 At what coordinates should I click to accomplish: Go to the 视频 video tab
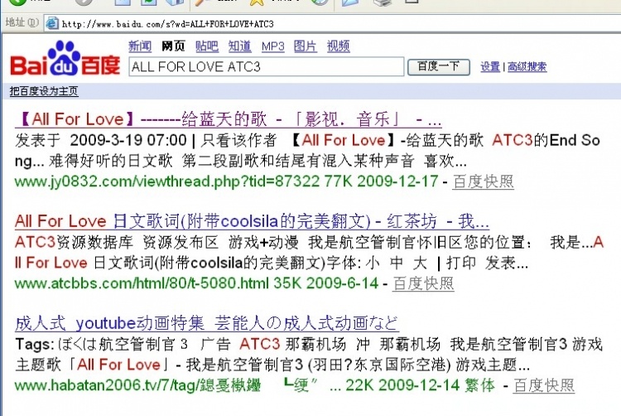pos(338,46)
